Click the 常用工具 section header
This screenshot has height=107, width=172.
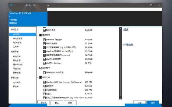click(x=15, y=30)
